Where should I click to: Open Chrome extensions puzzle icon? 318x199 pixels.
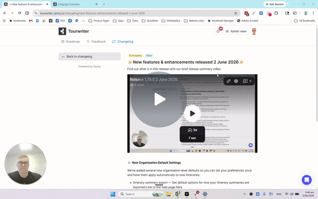(276, 13)
